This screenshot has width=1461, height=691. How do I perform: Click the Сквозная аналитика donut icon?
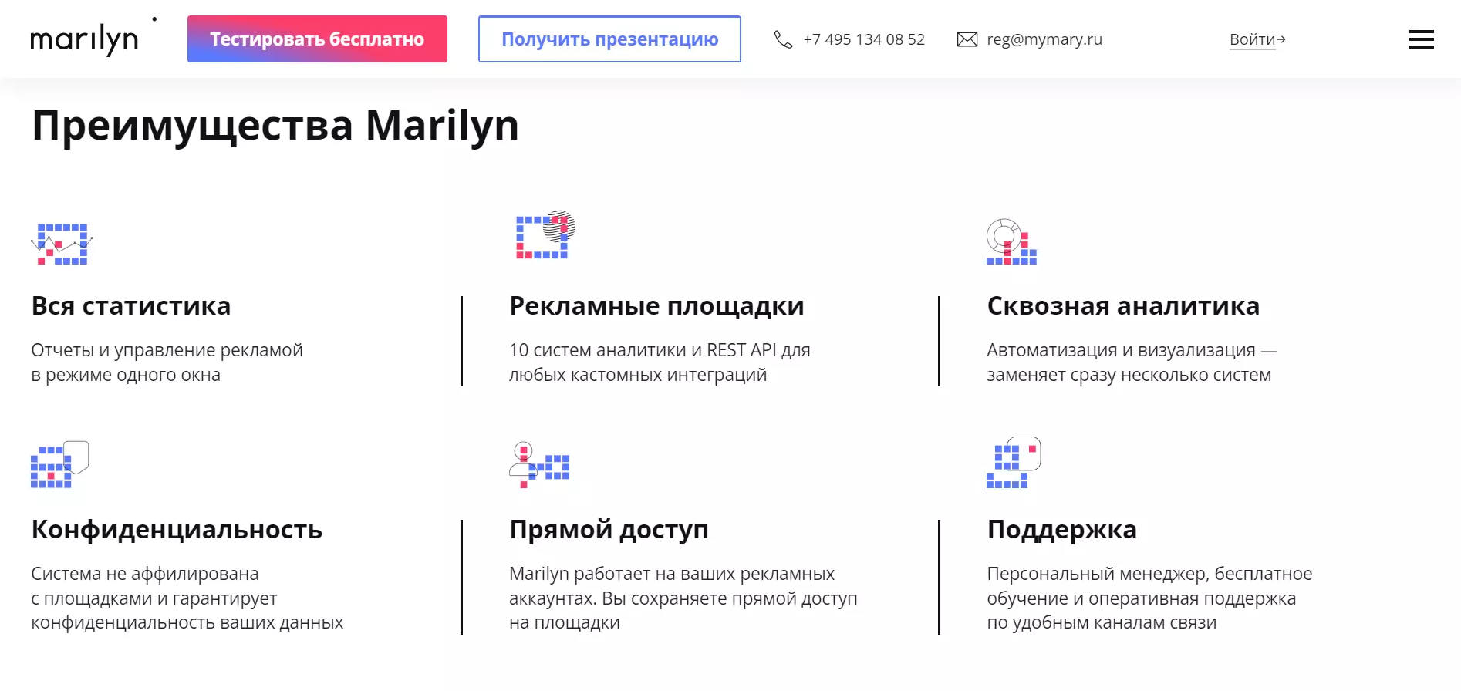click(x=1011, y=241)
